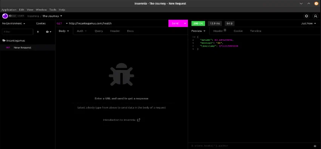Open the View menu
Image resolution: width=321 pixels, height=149 pixels.
[x=30, y=9]
